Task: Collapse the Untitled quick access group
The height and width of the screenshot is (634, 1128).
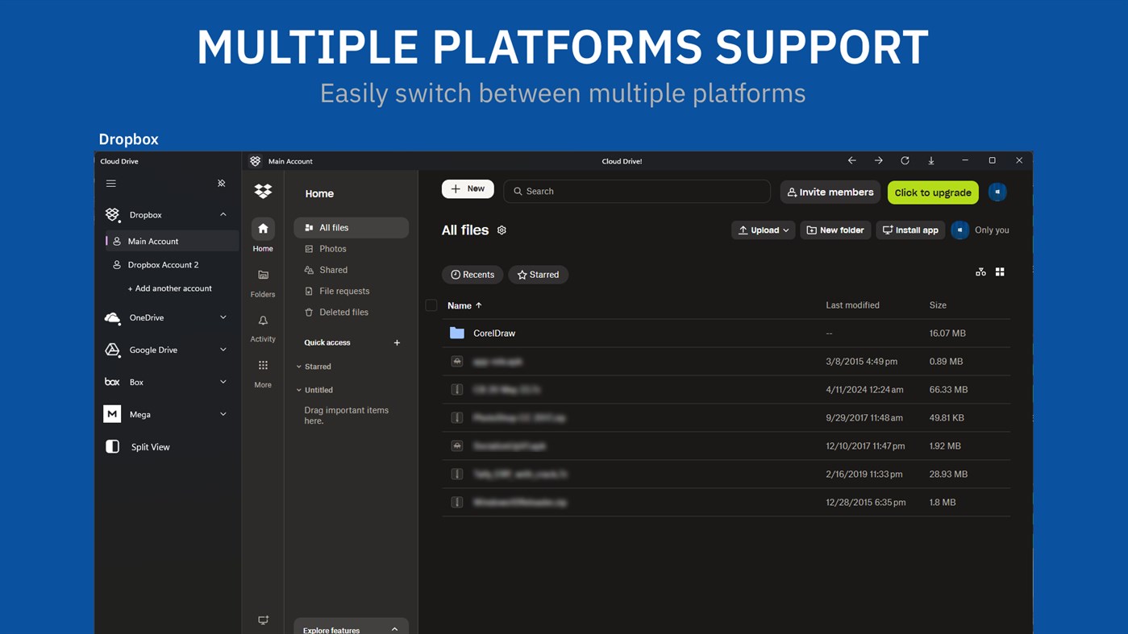Action: tap(299, 390)
